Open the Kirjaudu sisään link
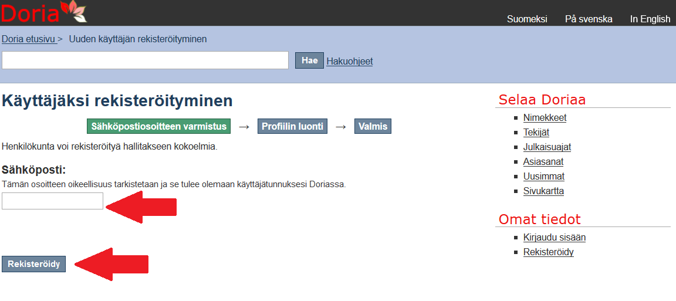The height and width of the screenshot is (301, 676). 555,238
